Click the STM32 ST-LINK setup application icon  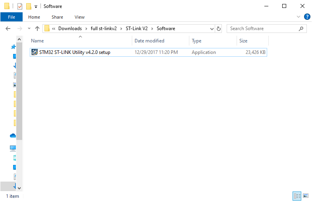[35, 52]
